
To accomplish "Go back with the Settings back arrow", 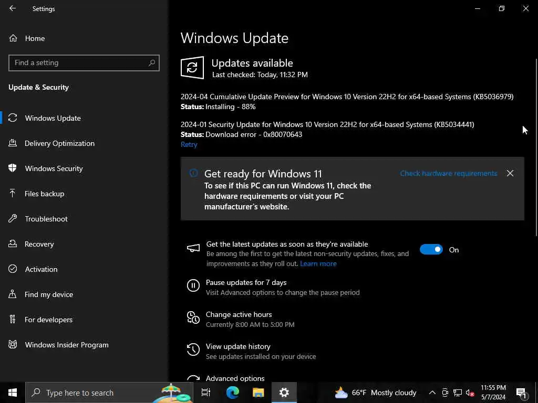I will click(x=13, y=8).
